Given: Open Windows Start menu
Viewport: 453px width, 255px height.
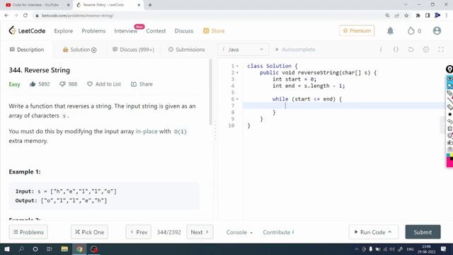Looking at the screenshot, I should (x=7, y=249).
